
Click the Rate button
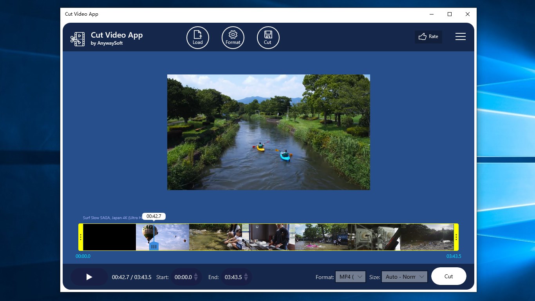[428, 36]
